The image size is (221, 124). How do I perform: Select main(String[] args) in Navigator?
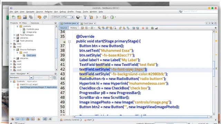pos(29,84)
